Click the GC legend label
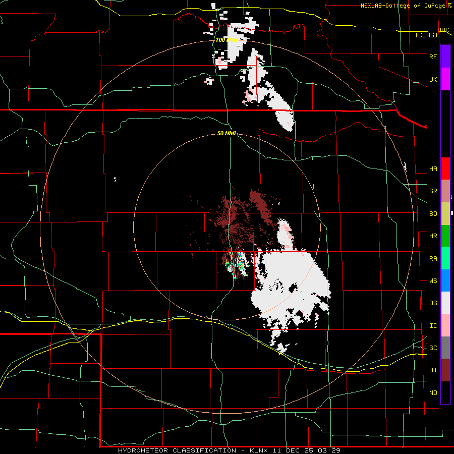 433,348
